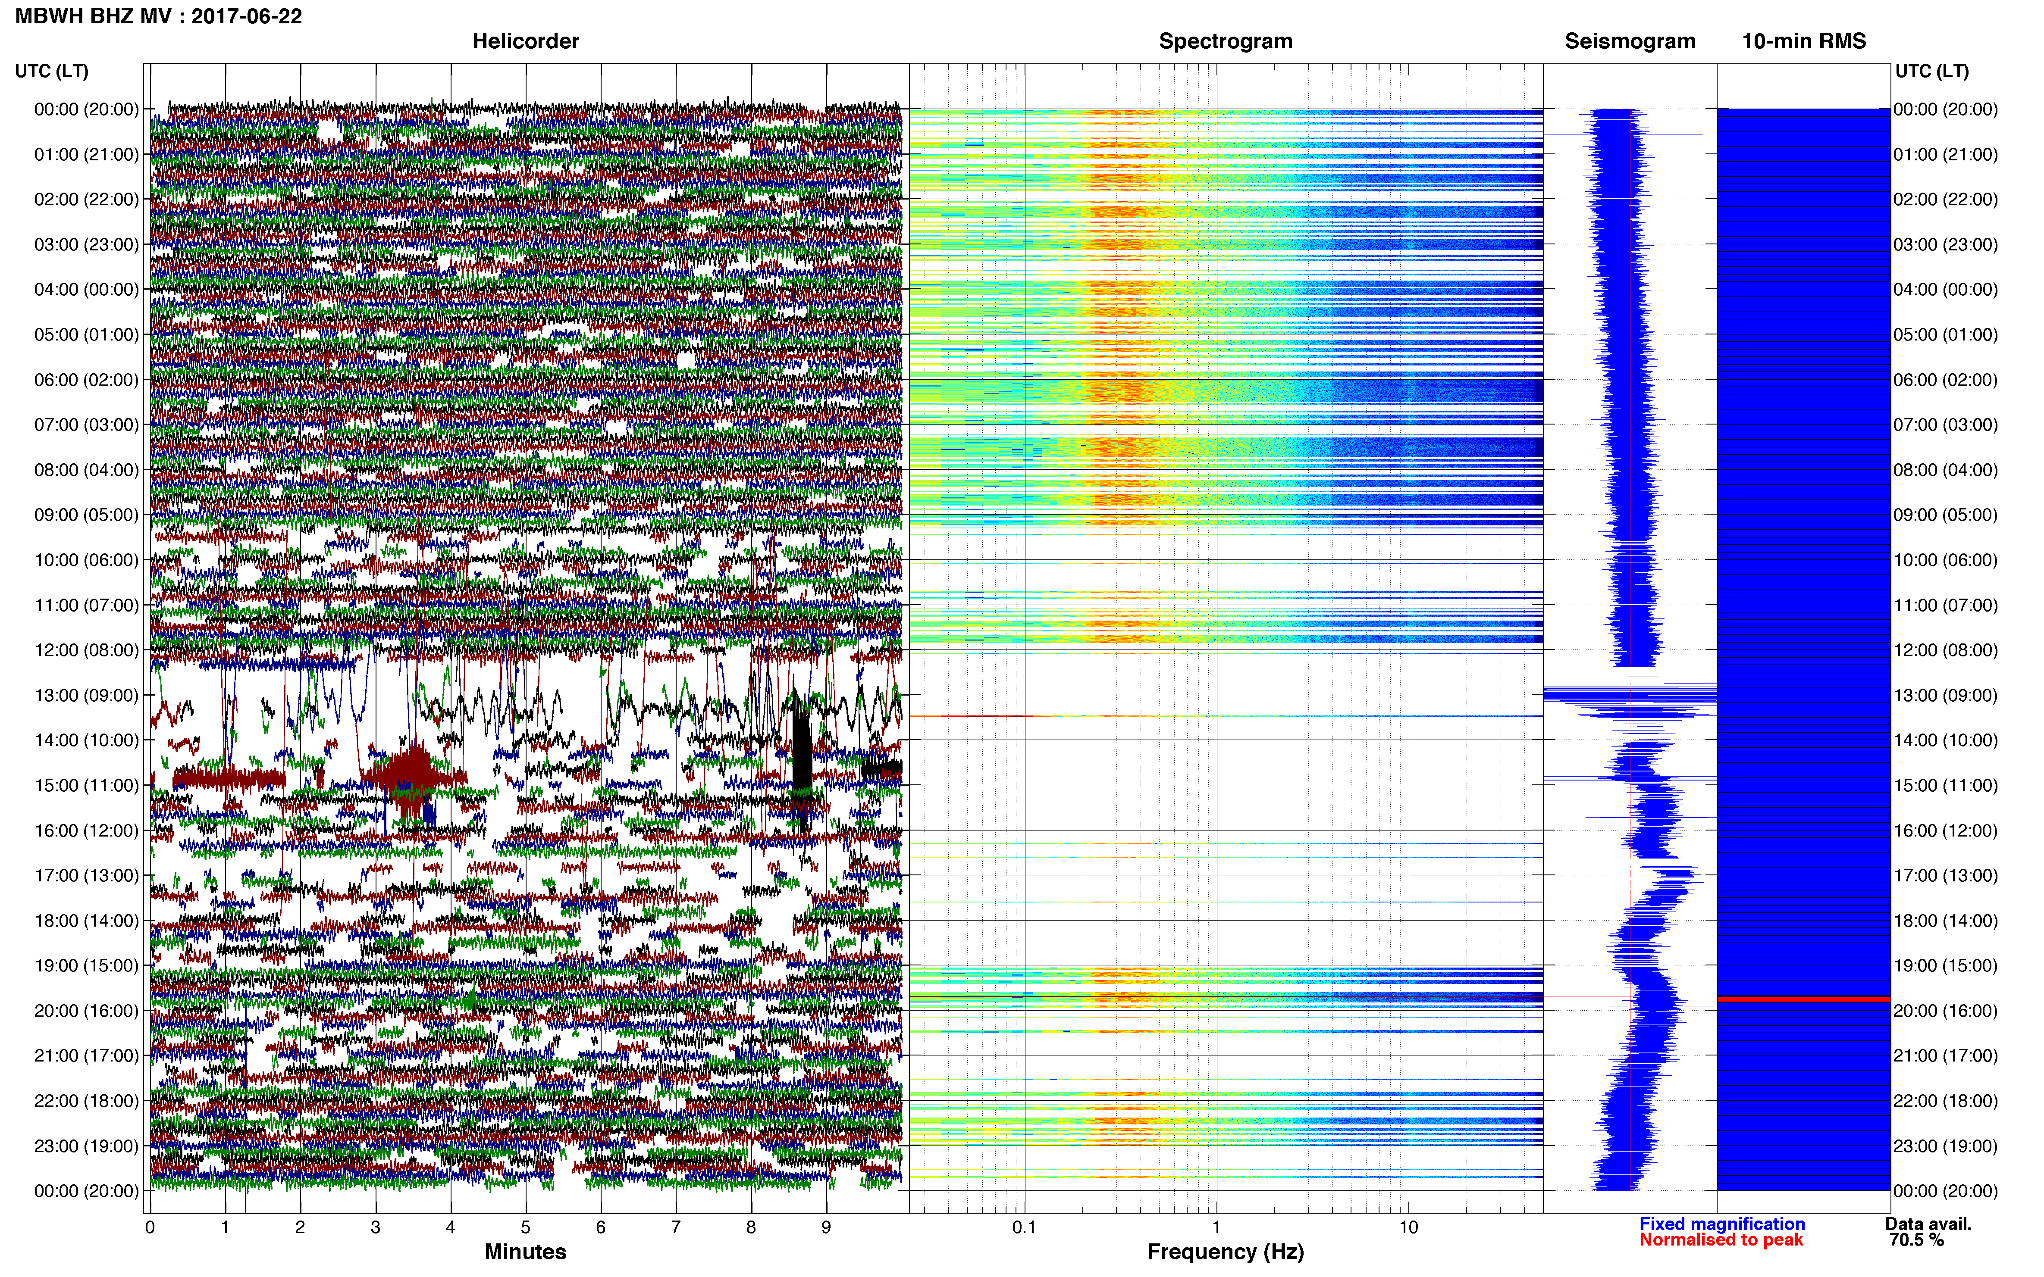
Task: Select RMS-side time label "08:00 (04:00)"
Action: [1946, 470]
